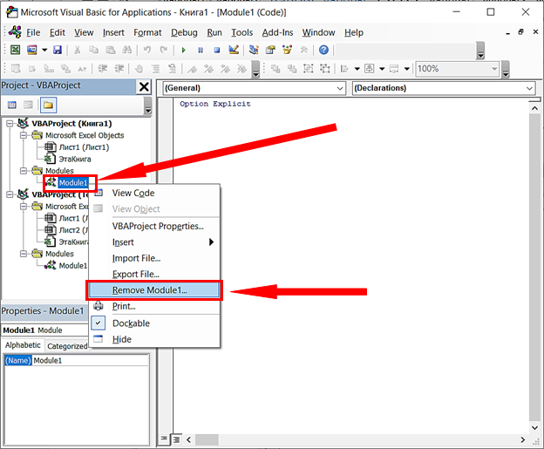Choose View Code in context menu
This screenshot has height=449, width=544.
point(154,193)
